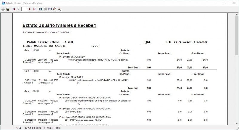Click the report title Extrato Usuário heading
Image resolution: width=239 pixels, height=130 pixels.
pyautogui.click(x=59, y=25)
